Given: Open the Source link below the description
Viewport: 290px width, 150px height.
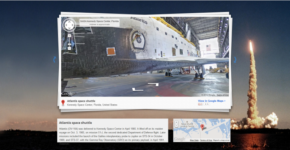Looking at the screenshot, I should (x=64, y=144).
